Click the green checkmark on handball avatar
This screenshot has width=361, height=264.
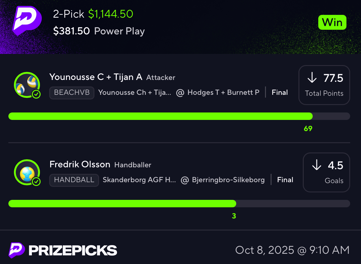coord(36,182)
